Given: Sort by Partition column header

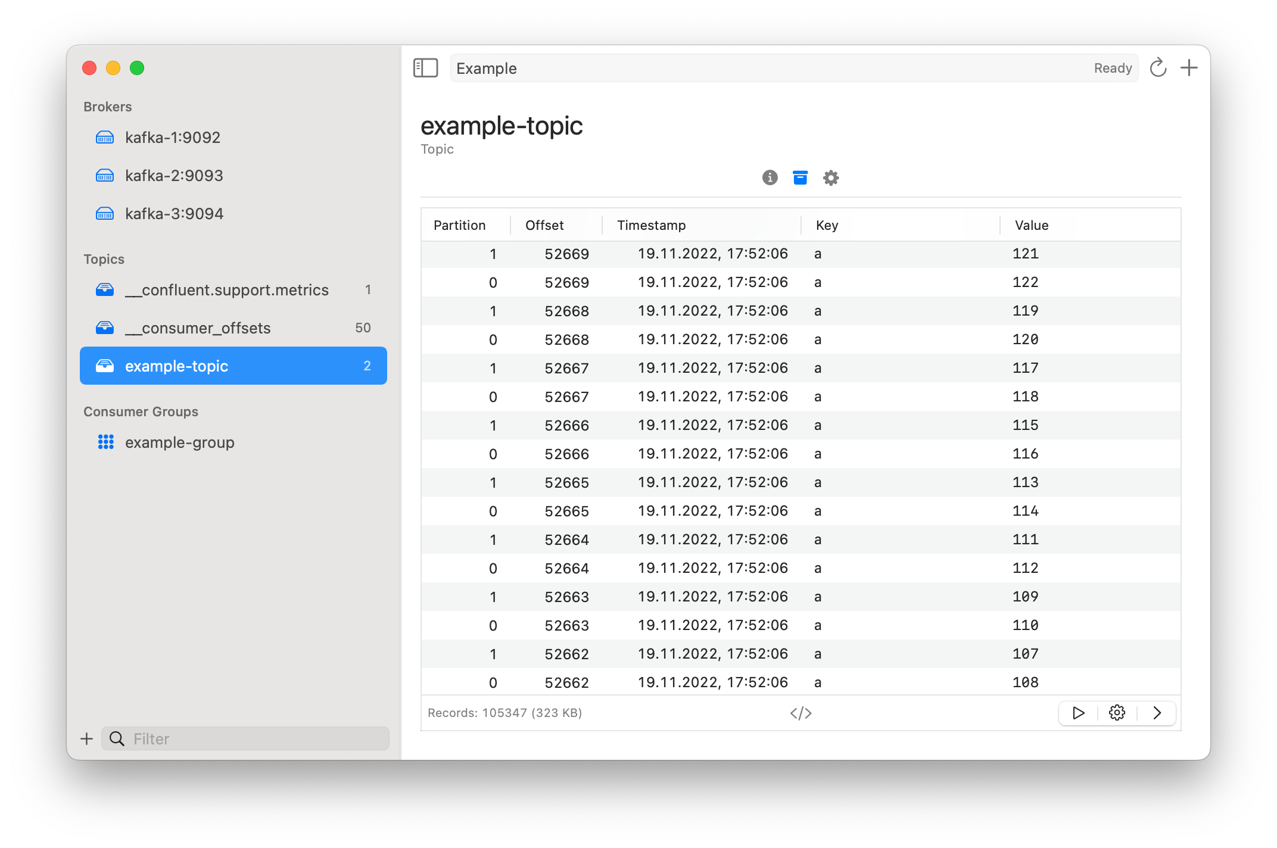Looking at the screenshot, I should [466, 225].
